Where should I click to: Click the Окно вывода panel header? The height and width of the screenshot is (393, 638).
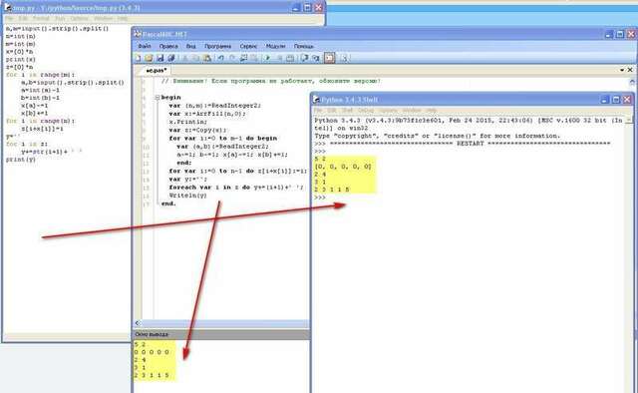(221, 334)
